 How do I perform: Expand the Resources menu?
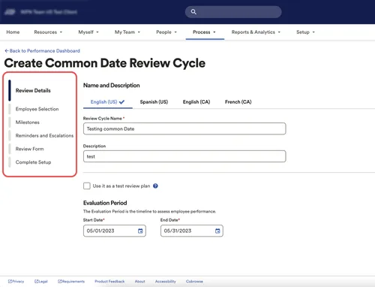point(48,32)
